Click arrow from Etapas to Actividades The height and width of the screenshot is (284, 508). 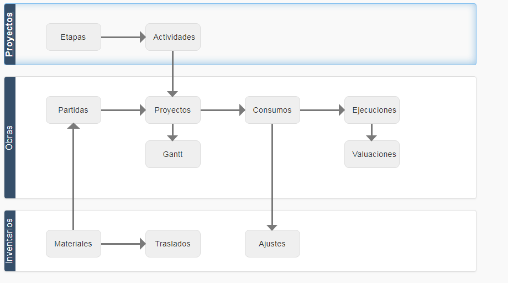pyautogui.click(x=123, y=37)
